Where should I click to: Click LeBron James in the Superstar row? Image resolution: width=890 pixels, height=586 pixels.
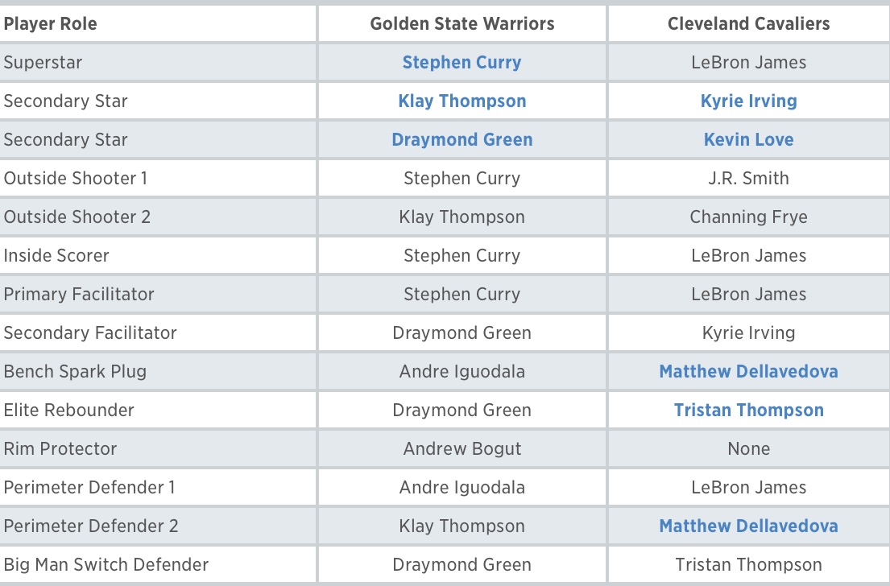tap(748, 63)
